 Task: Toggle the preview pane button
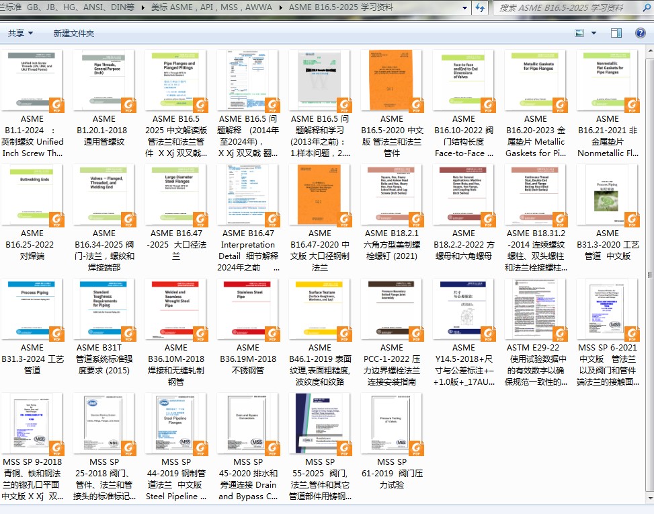(616, 33)
